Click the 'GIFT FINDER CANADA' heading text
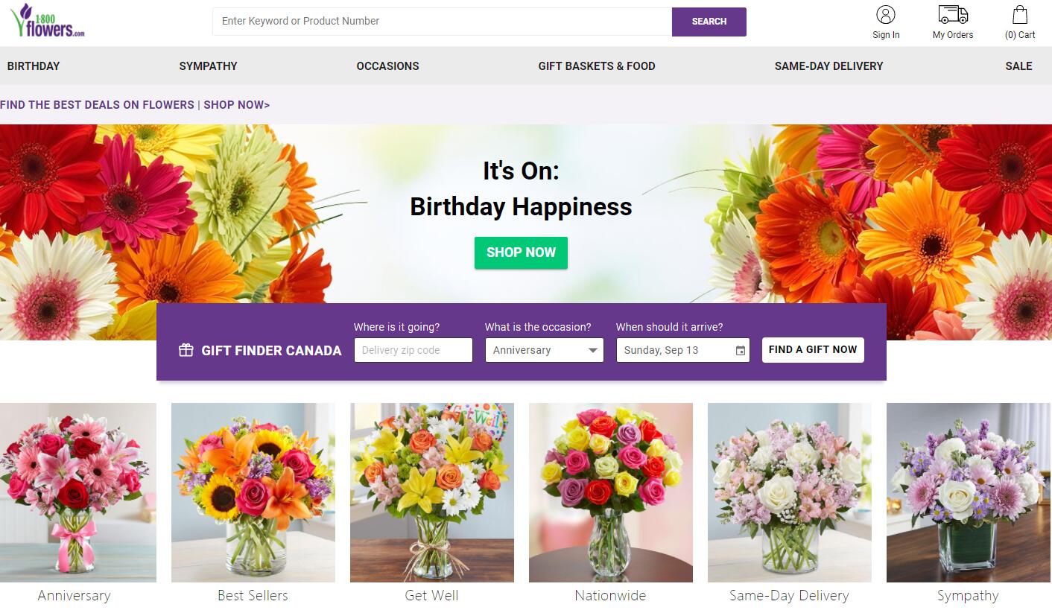The height and width of the screenshot is (610, 1052). 271,351
